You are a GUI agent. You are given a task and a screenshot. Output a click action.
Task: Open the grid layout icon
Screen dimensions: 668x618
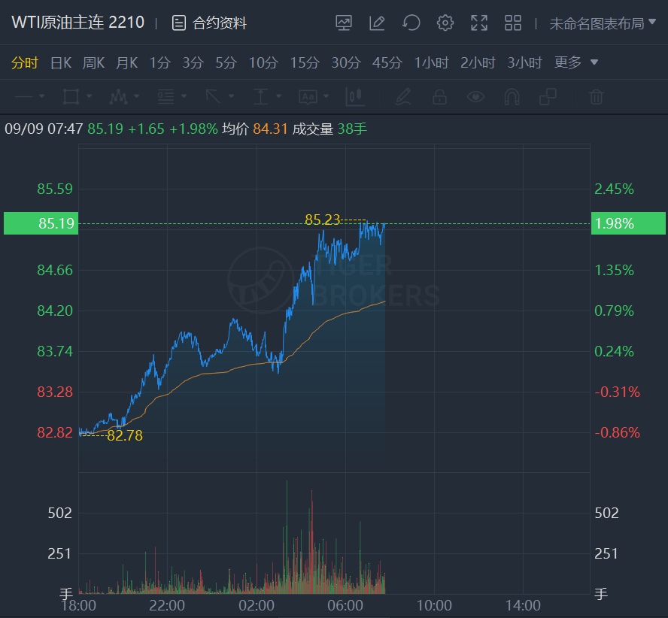pos(513,23)
